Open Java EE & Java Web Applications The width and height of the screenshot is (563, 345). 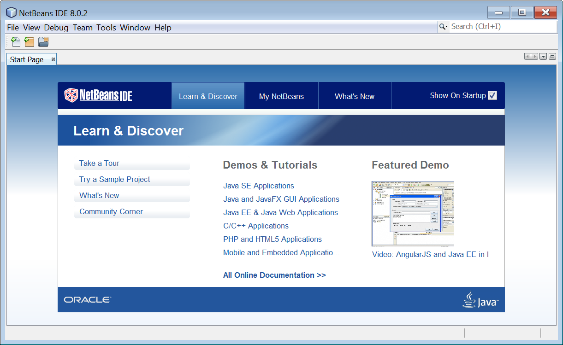click(280, 212)
